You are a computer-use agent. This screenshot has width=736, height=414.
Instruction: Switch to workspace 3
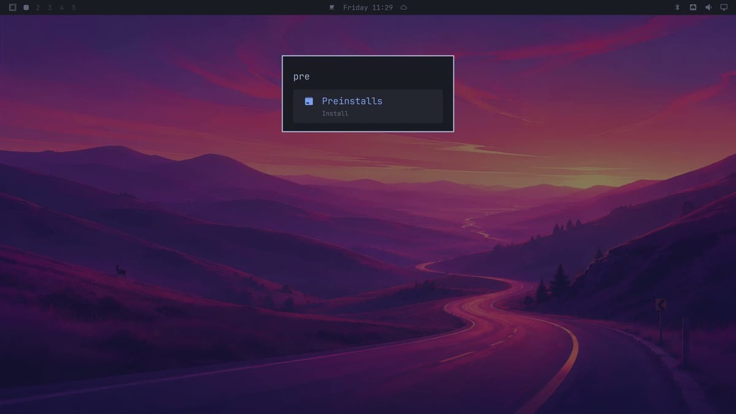(50, 7)
